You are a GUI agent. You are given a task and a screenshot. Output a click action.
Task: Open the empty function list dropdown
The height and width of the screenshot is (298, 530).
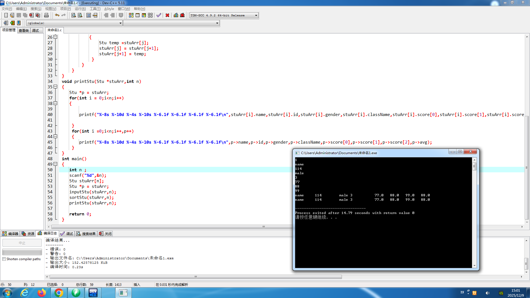[171, 23]
